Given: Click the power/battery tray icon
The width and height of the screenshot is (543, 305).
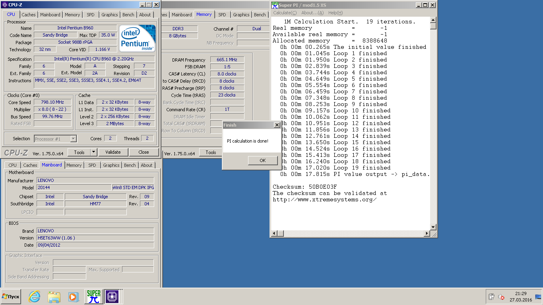Looking at the screenshot, I should point(491,297).
